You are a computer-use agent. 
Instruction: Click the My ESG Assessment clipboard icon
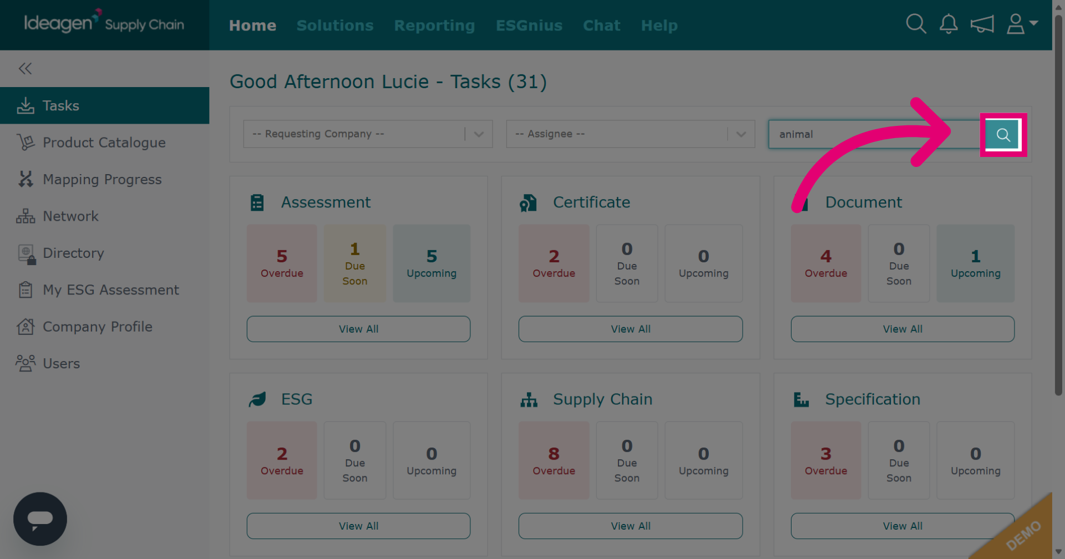(x=26, y=289)
